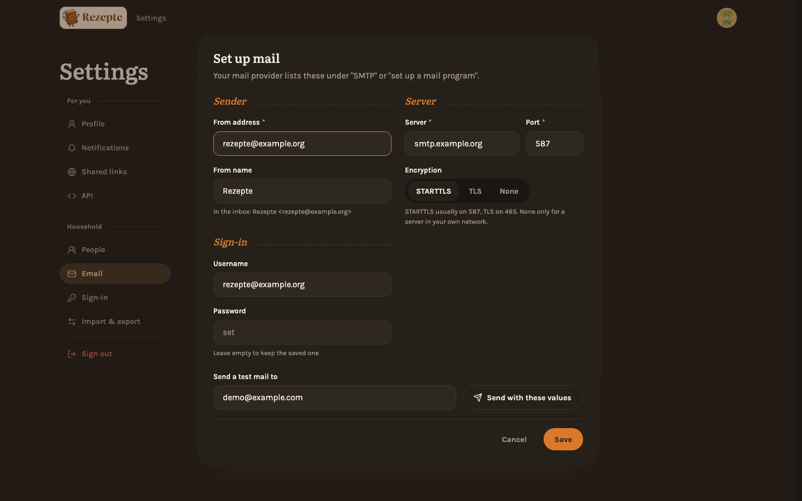Open the user avatar menu
This screenshot has width=802, height=501.
727,18
